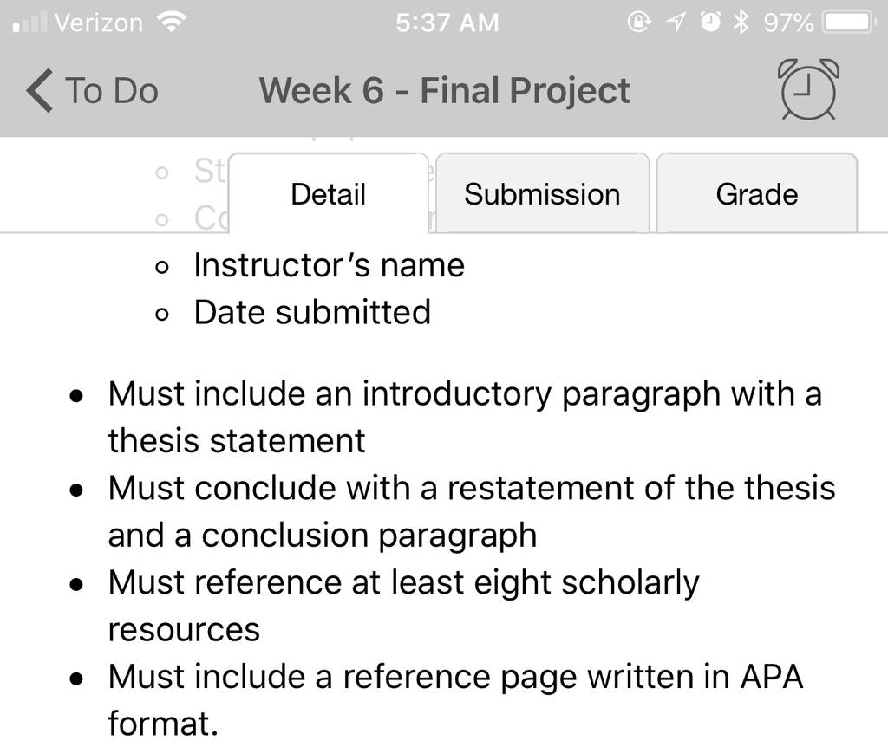Open the Grade tab

pyautogui.click(x=756, y=193)
